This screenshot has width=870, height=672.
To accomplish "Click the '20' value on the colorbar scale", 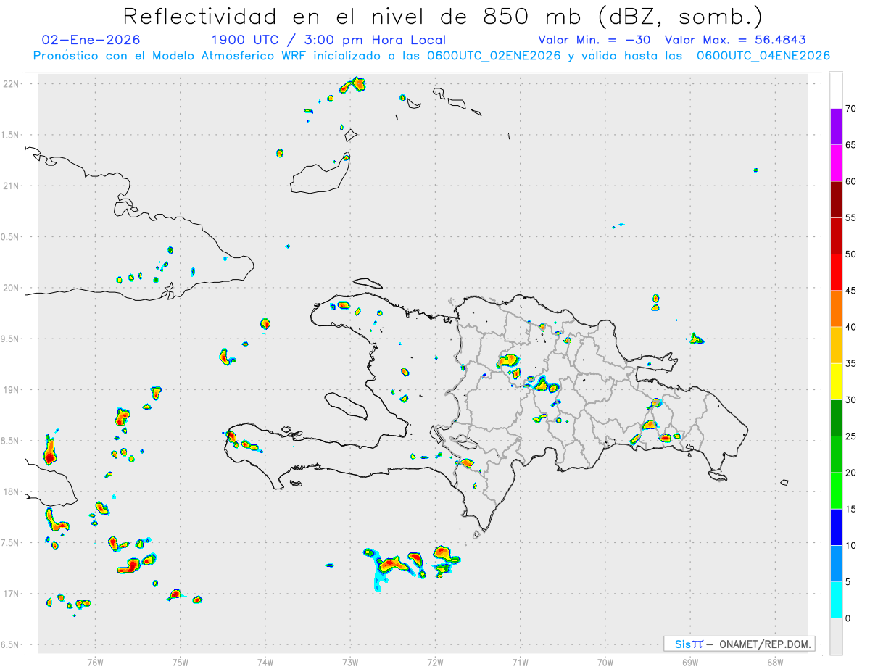I will [851, 473].
